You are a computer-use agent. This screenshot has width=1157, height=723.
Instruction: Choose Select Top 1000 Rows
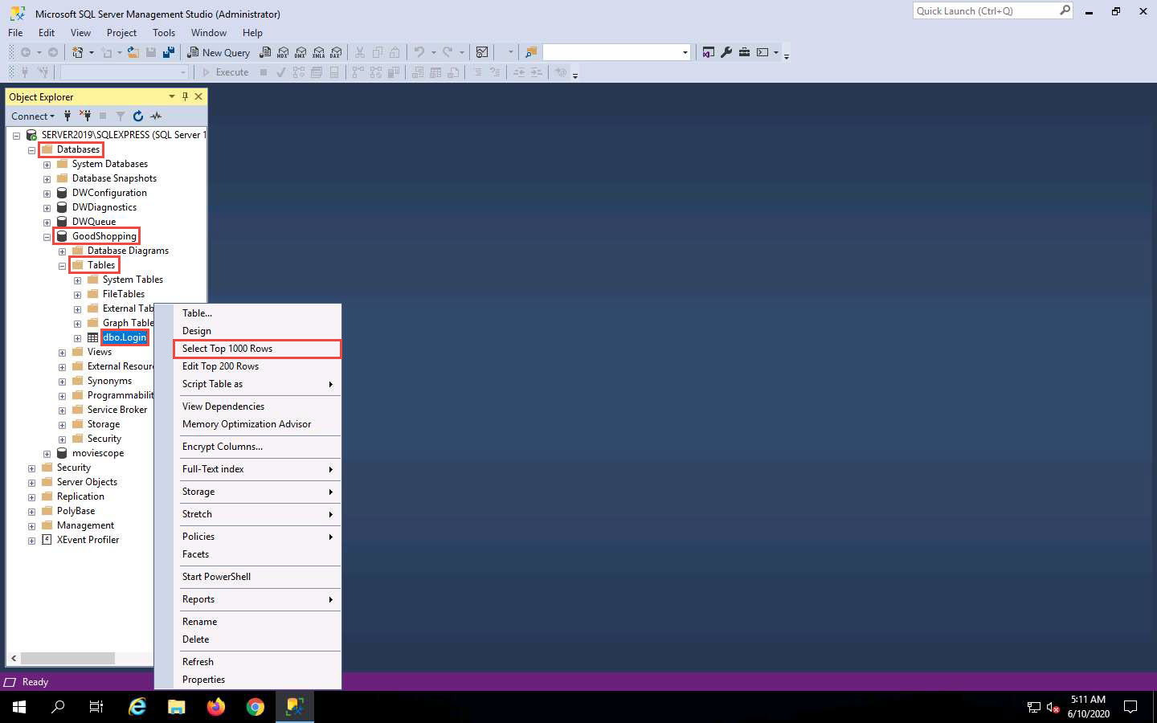point(257,349)
